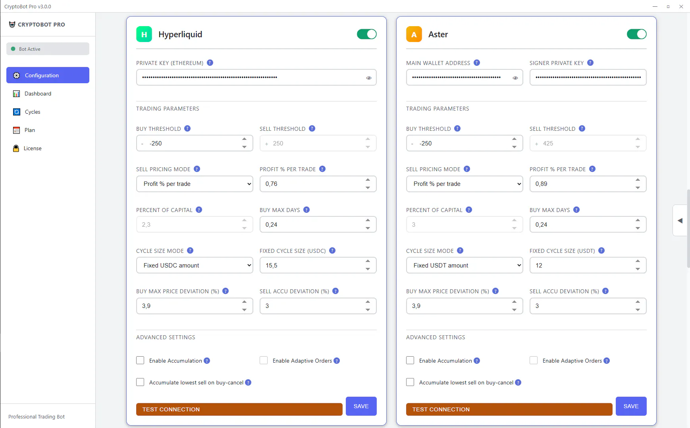Image resolution: width=690 pixels, height=428 pixels.
Task: Open Hyperliquid Sell Pricing Mode dropdown
Action: (x=195, y=184)
